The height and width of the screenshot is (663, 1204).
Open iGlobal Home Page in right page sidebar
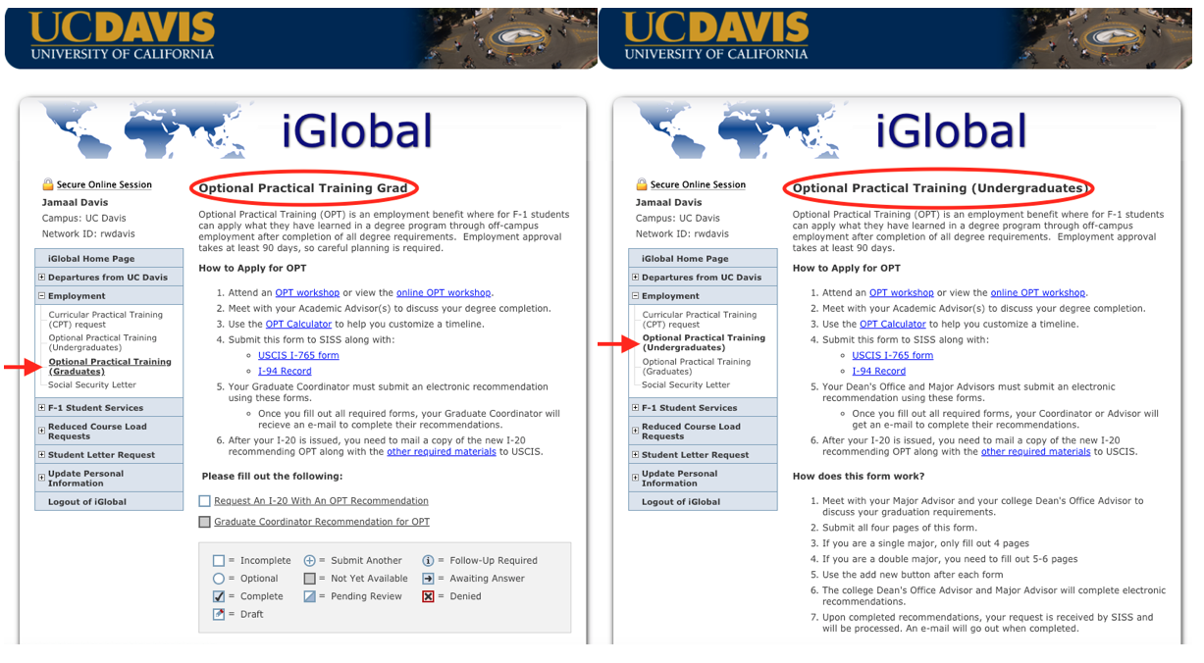click(x=685, y=259)
